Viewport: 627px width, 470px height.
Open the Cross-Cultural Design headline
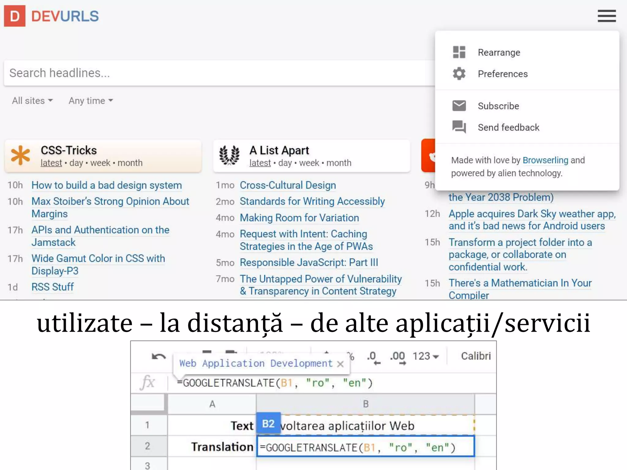pos(287,185)
